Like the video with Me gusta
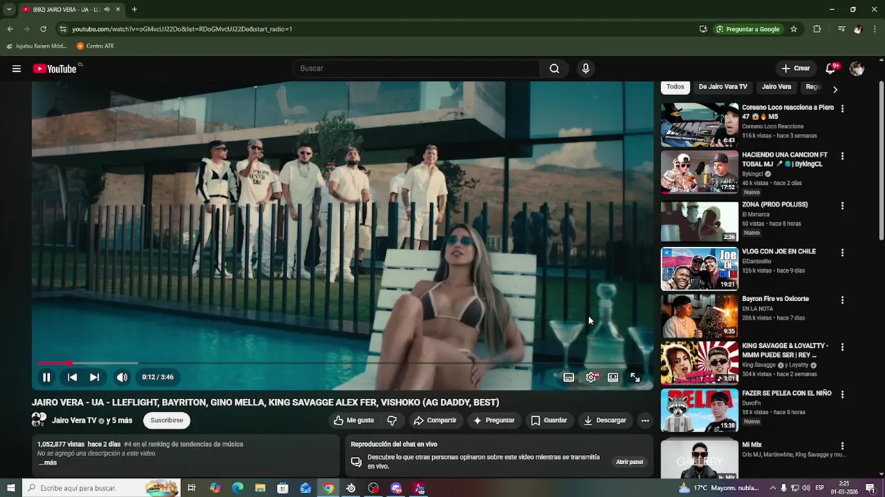The height and width of the screenshot is (497, 885). (x=353, y=420)
